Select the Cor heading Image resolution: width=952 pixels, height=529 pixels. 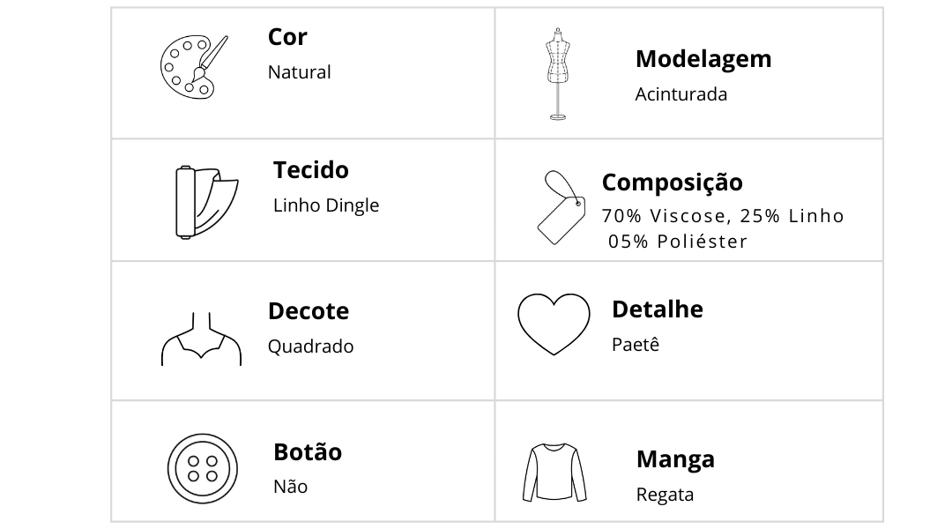click(287, 37)
